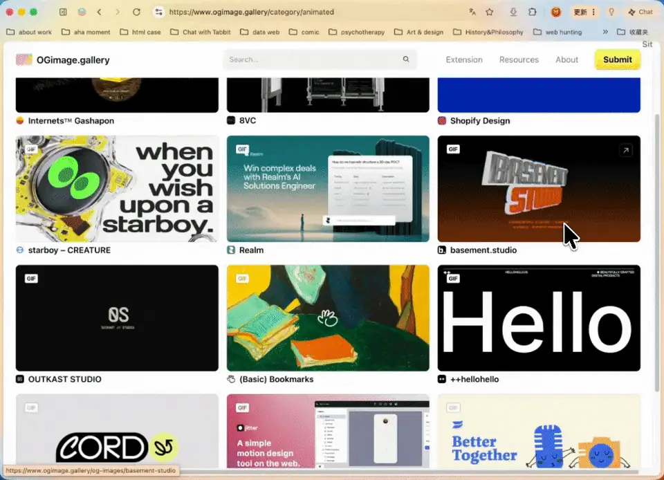Click the (Basic) Bookmarks title
The image size is (664, 480).
(x=276, y=379)
